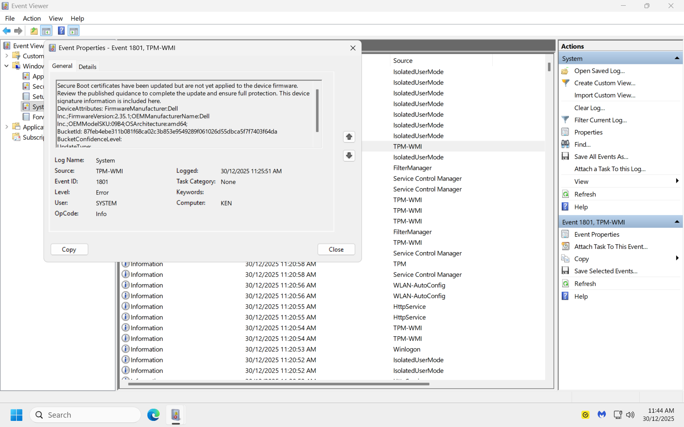Expand the Custom Views tree node
Viewport: 684px width, 427px height.
coord(7,56)
